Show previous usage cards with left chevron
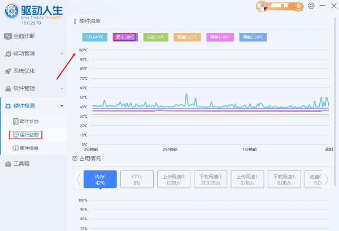This screenshot has width=339, height=231. (79, 179)
